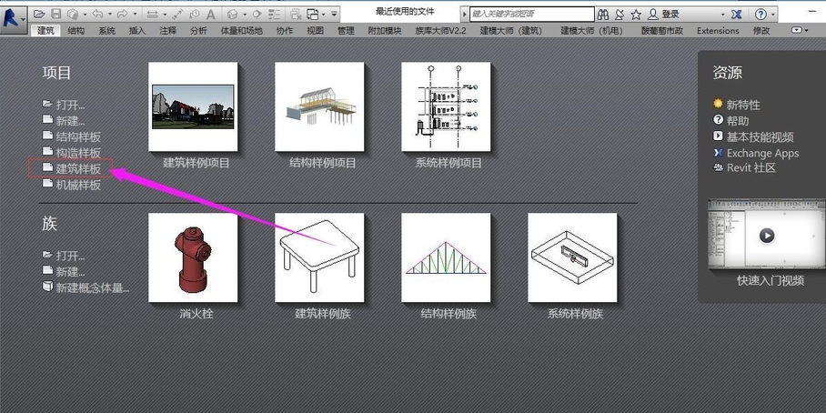Click the Synchronize with central icon
826x413 pixels.
73,14
